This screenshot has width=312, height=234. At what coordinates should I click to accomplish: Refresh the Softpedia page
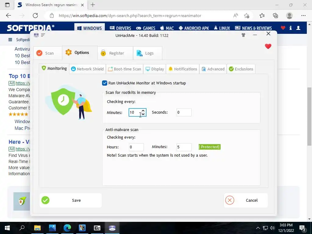[x=35, y=16]
